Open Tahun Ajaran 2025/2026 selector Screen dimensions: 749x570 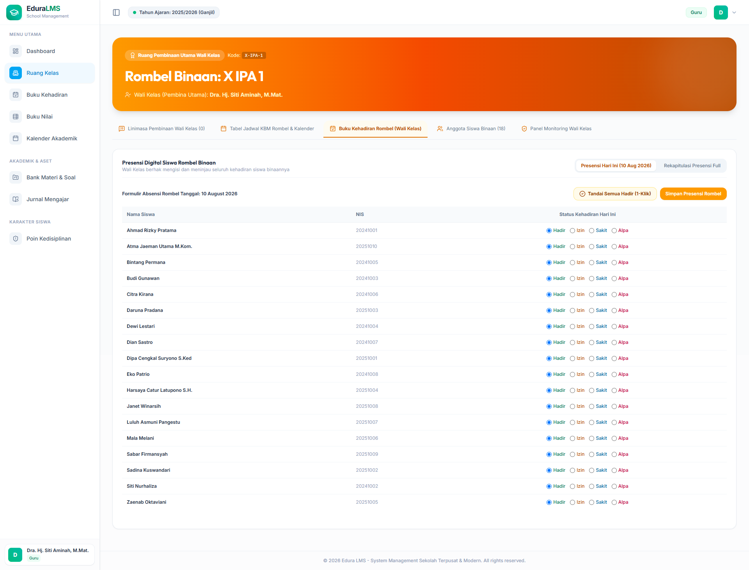[174, 12]
